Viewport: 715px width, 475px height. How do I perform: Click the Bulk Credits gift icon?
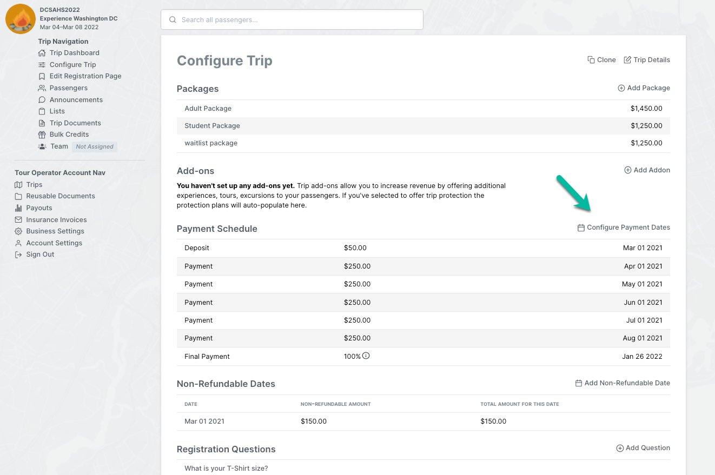42,135
